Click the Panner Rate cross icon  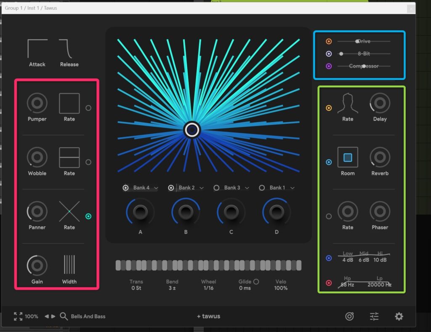coord(69,212)
